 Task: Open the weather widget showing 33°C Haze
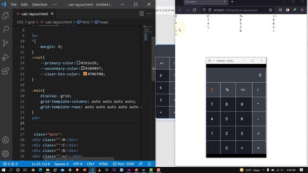pos(250,170)
